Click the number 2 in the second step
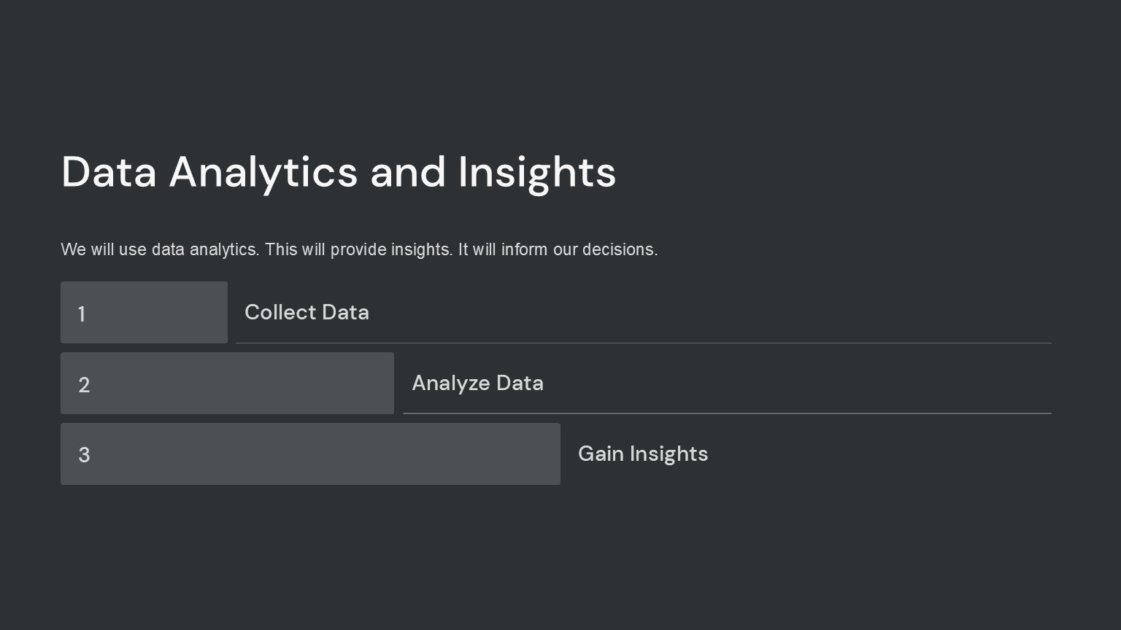 click(84, 385)
